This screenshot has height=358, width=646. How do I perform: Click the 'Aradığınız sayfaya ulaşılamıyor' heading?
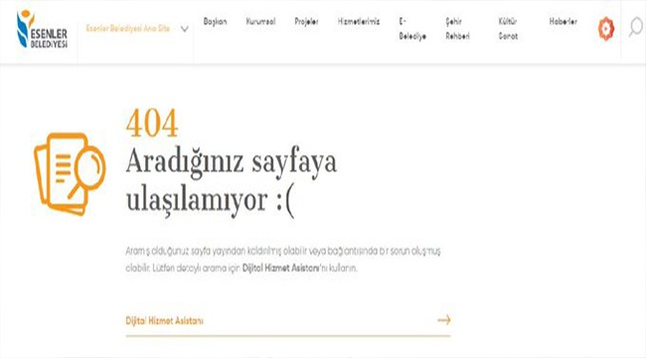click(x=232, y=181)
